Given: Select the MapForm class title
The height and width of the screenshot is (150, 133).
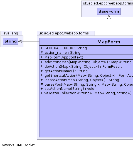Looking at the screenshot, I should tap(109, 42).
